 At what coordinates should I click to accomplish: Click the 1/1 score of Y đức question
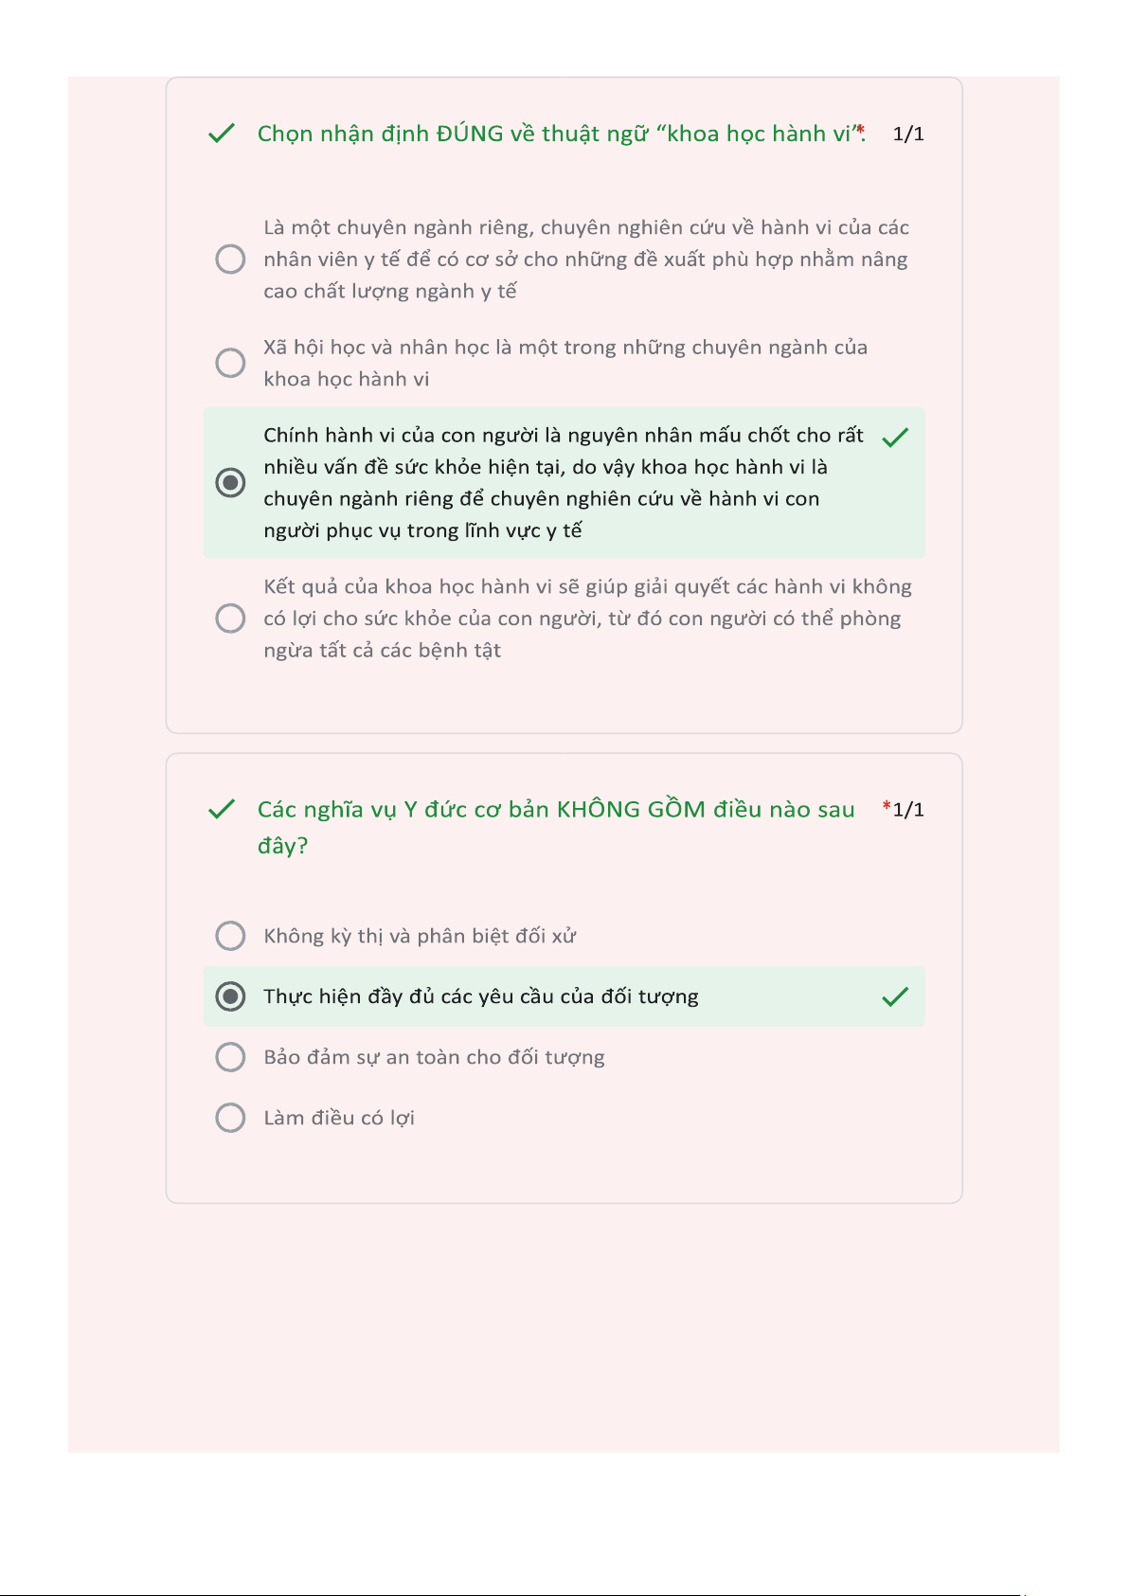909,810
